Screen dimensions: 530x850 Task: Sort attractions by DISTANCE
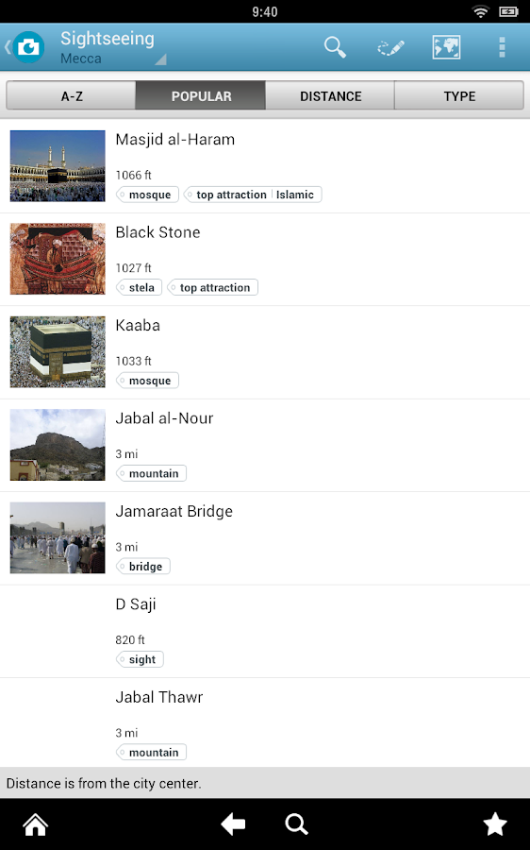(x=330, y=96)
